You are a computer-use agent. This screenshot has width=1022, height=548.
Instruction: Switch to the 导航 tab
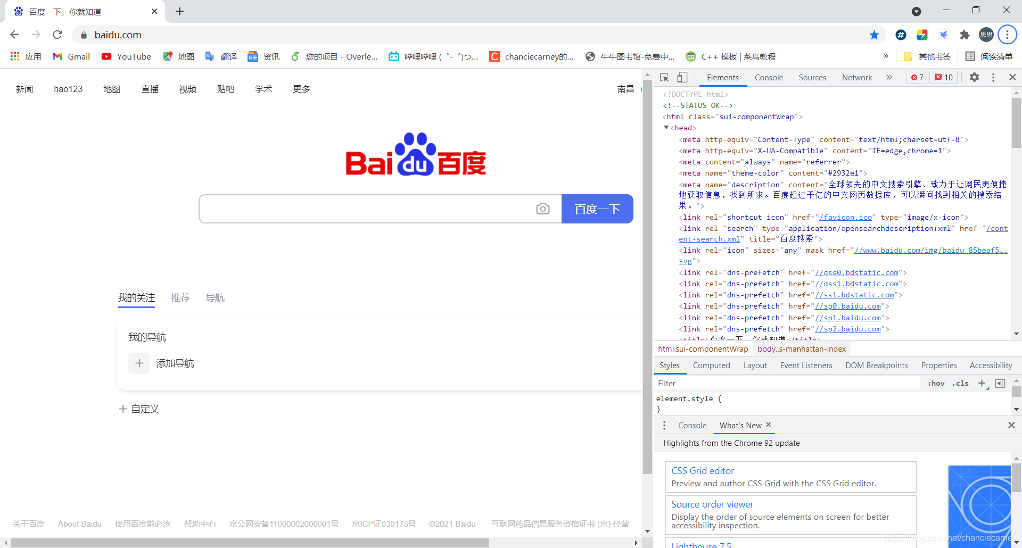(215, 298)
